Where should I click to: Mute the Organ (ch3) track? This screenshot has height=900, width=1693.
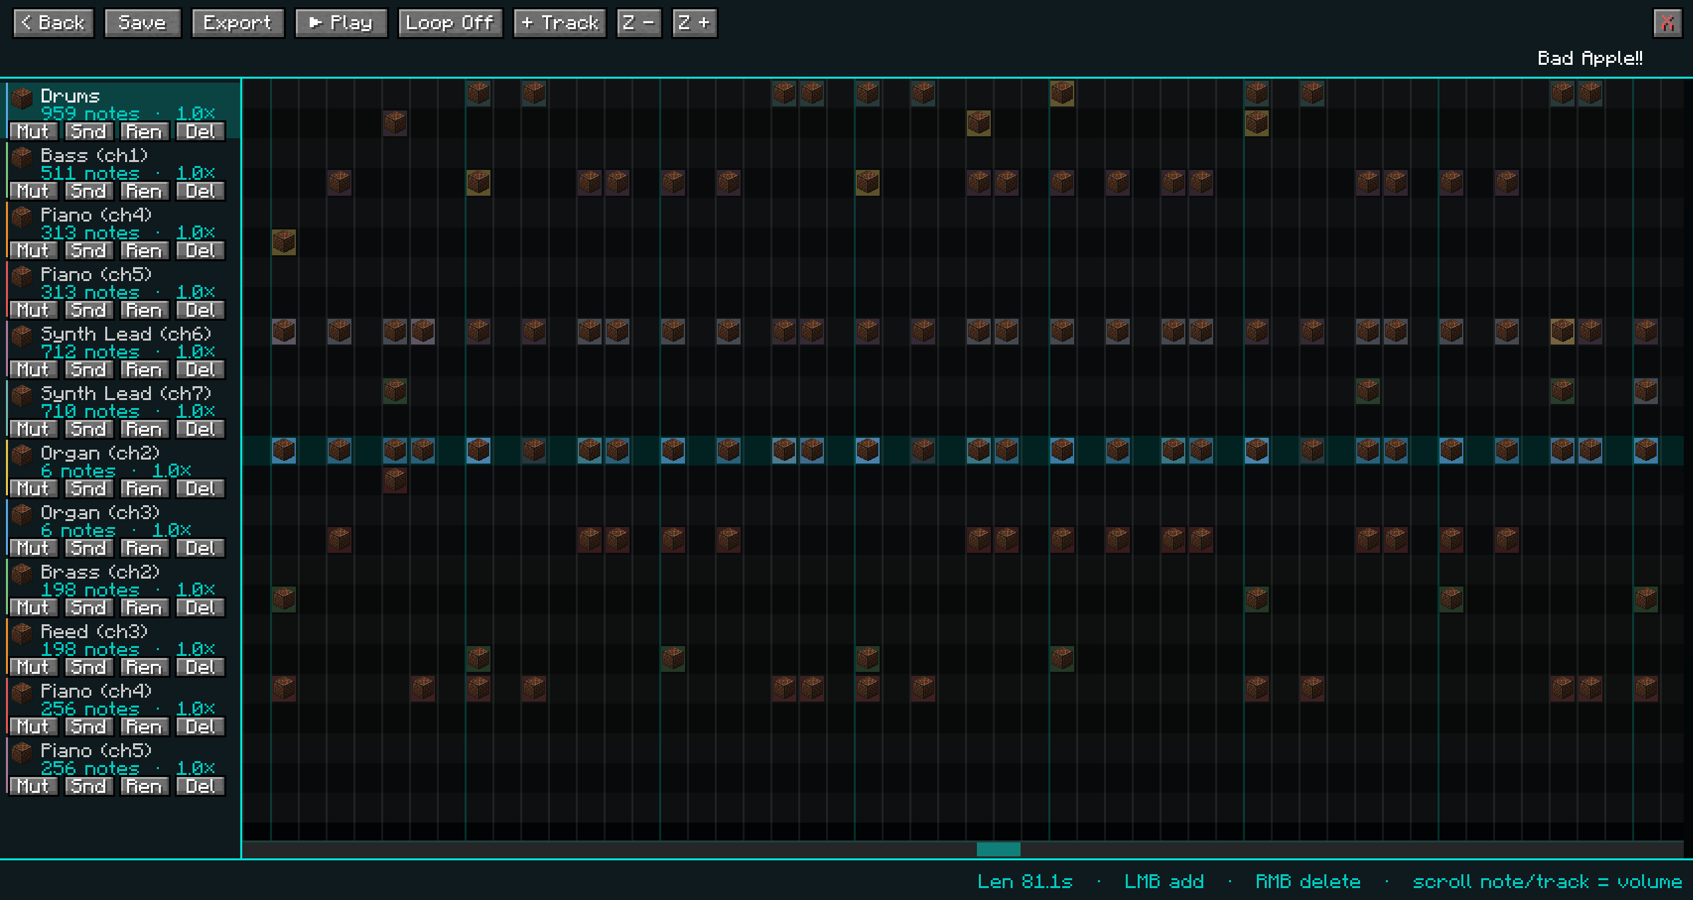tap(33, 548)
